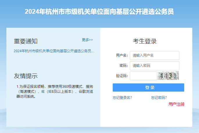Click the page title 2024年杭州市市级机关单位面向基层公开遴选公务员
Image resolution: width=199 pixels, height=133 pixels.
99,12
